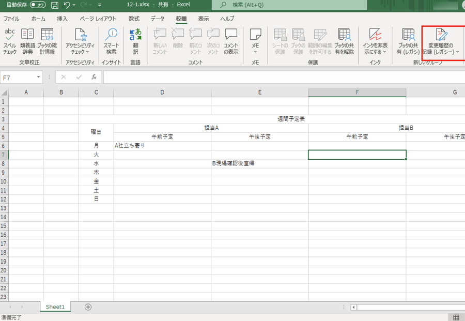The height and width of the screenshot is (321, 465).
Task: Click Share Workbook Legacy (ブックの共有) icon
Action: click(407, 41)
